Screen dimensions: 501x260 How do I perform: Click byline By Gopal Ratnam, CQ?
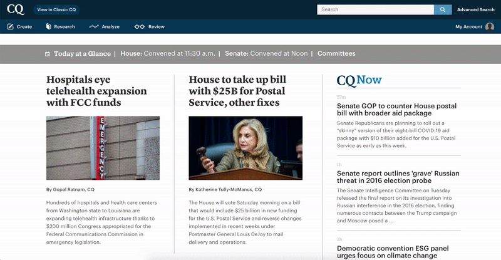coord(70,189)
